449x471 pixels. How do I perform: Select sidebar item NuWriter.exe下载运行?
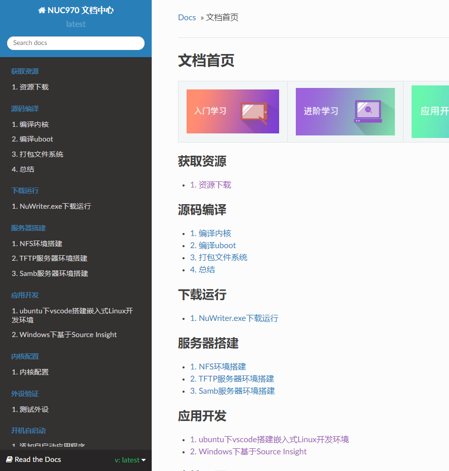click(x=52, y=206)
